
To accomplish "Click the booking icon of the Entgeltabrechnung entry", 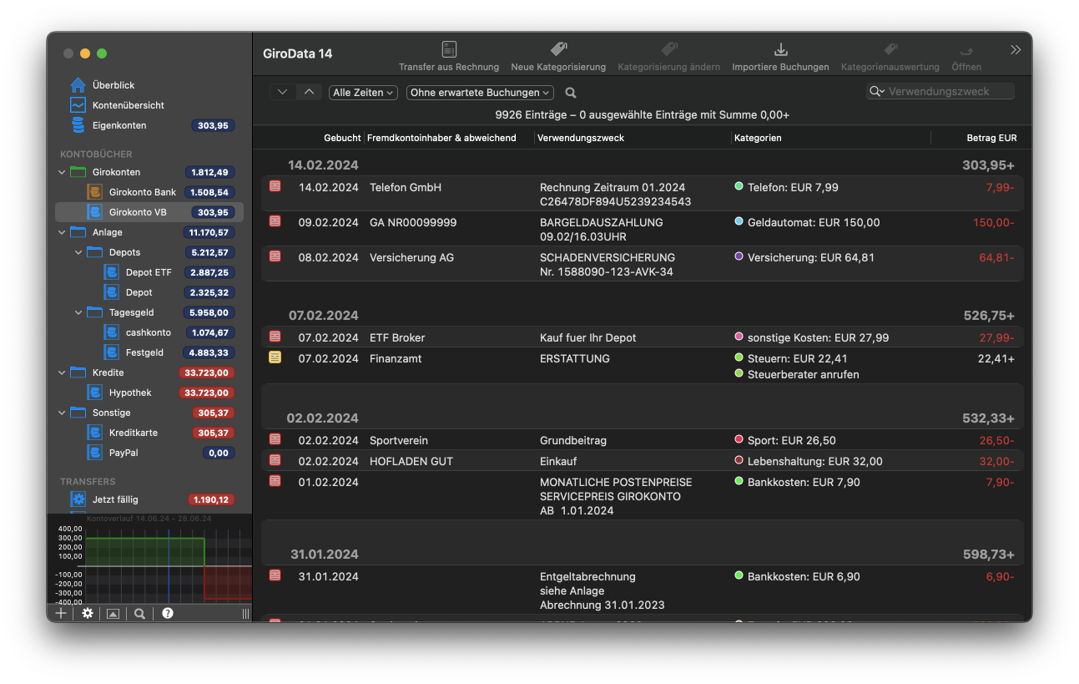I will pos(275,575).
